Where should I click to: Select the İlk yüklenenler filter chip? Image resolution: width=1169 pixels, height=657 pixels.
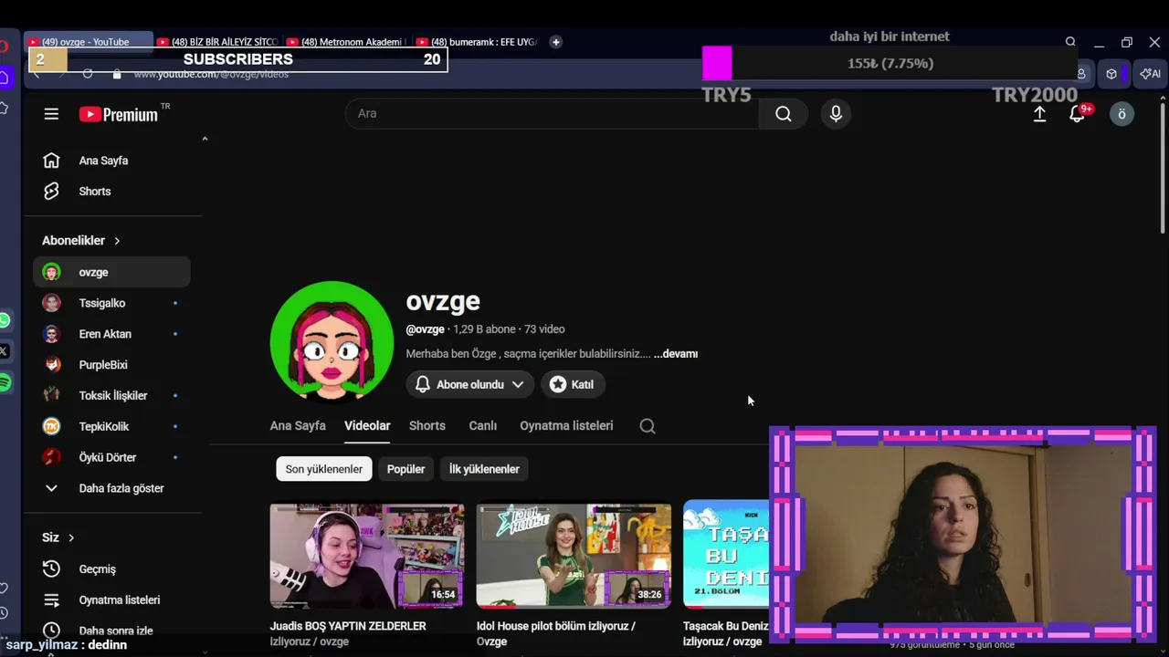point(484,469)
